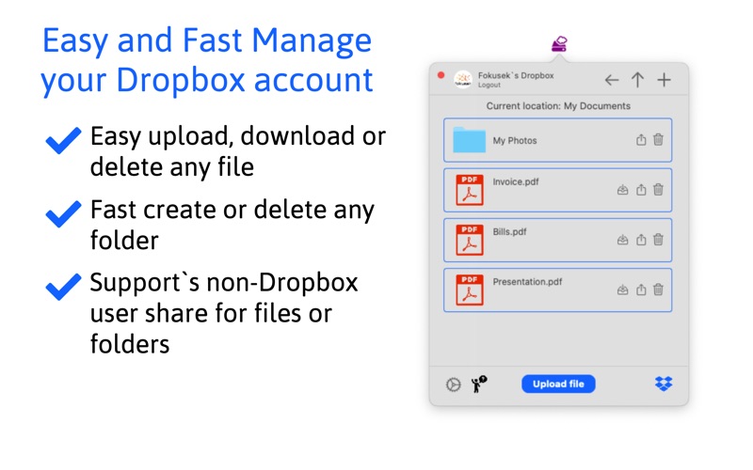Image resolution: width=753 pixels, height=470 pixels.
Task: Click the Presentation.pdf file icon
Action: [x=469, y=290]
